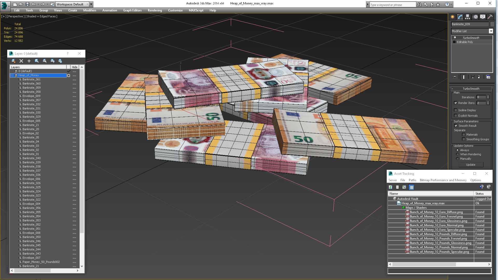Click Select Highlighted Objects icon in Layer dialog

click(37, 61)
